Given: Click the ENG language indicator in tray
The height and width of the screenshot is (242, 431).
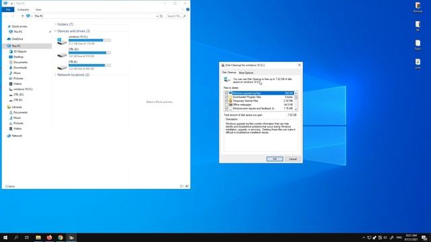Looking at the screenshot, I should pos(399,237).
